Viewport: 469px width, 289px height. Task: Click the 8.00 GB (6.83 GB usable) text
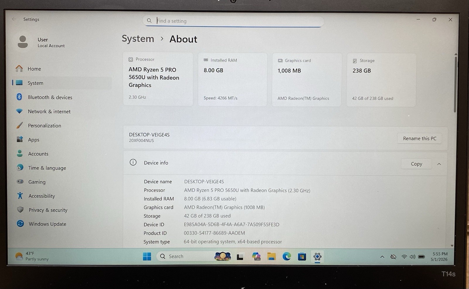[x=210, y=199]
